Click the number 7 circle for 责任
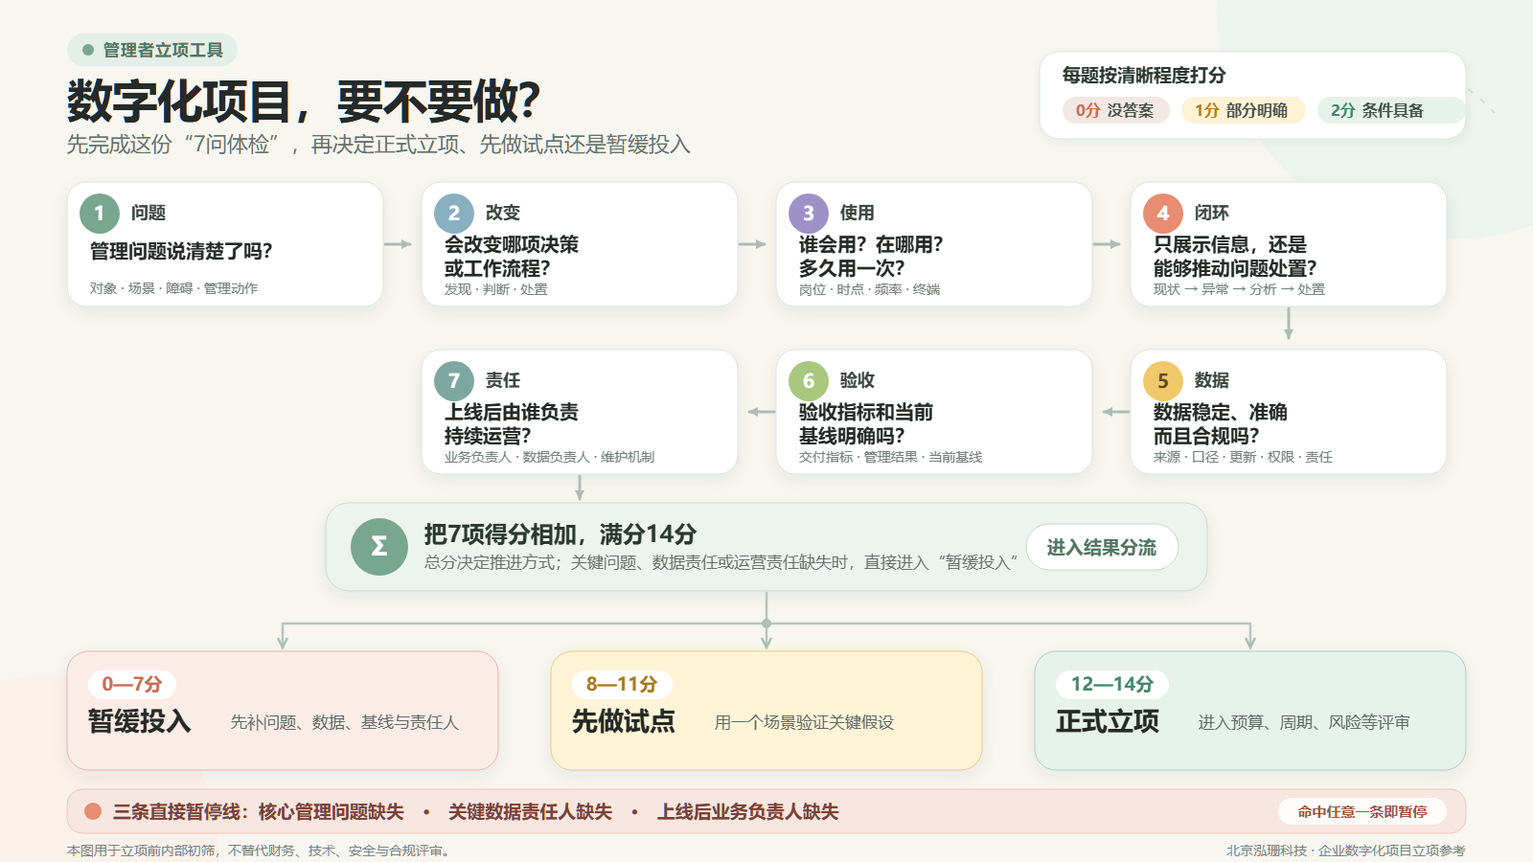1533x862 pixels. [454, 381]
